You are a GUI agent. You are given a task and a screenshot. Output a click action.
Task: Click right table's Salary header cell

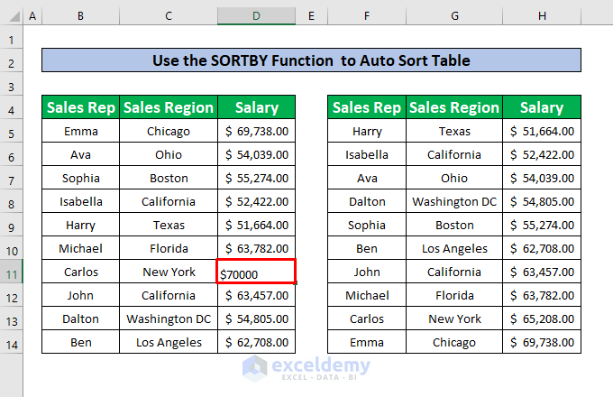[541, 107]
